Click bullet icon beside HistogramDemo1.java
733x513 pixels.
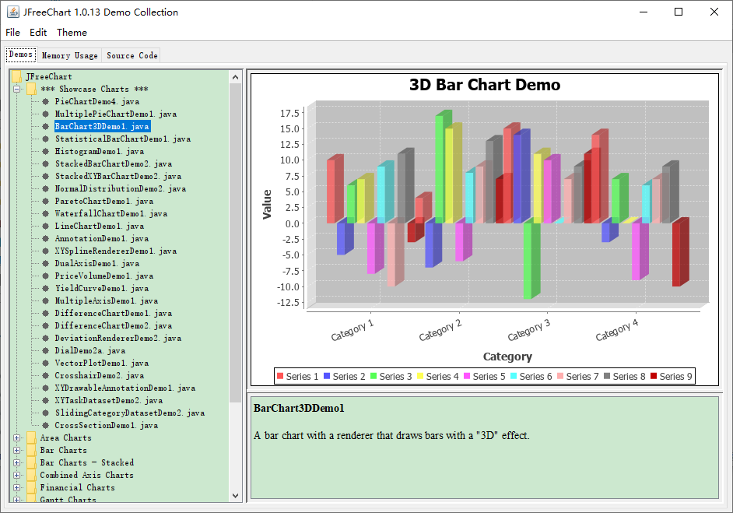coord(45,151)
